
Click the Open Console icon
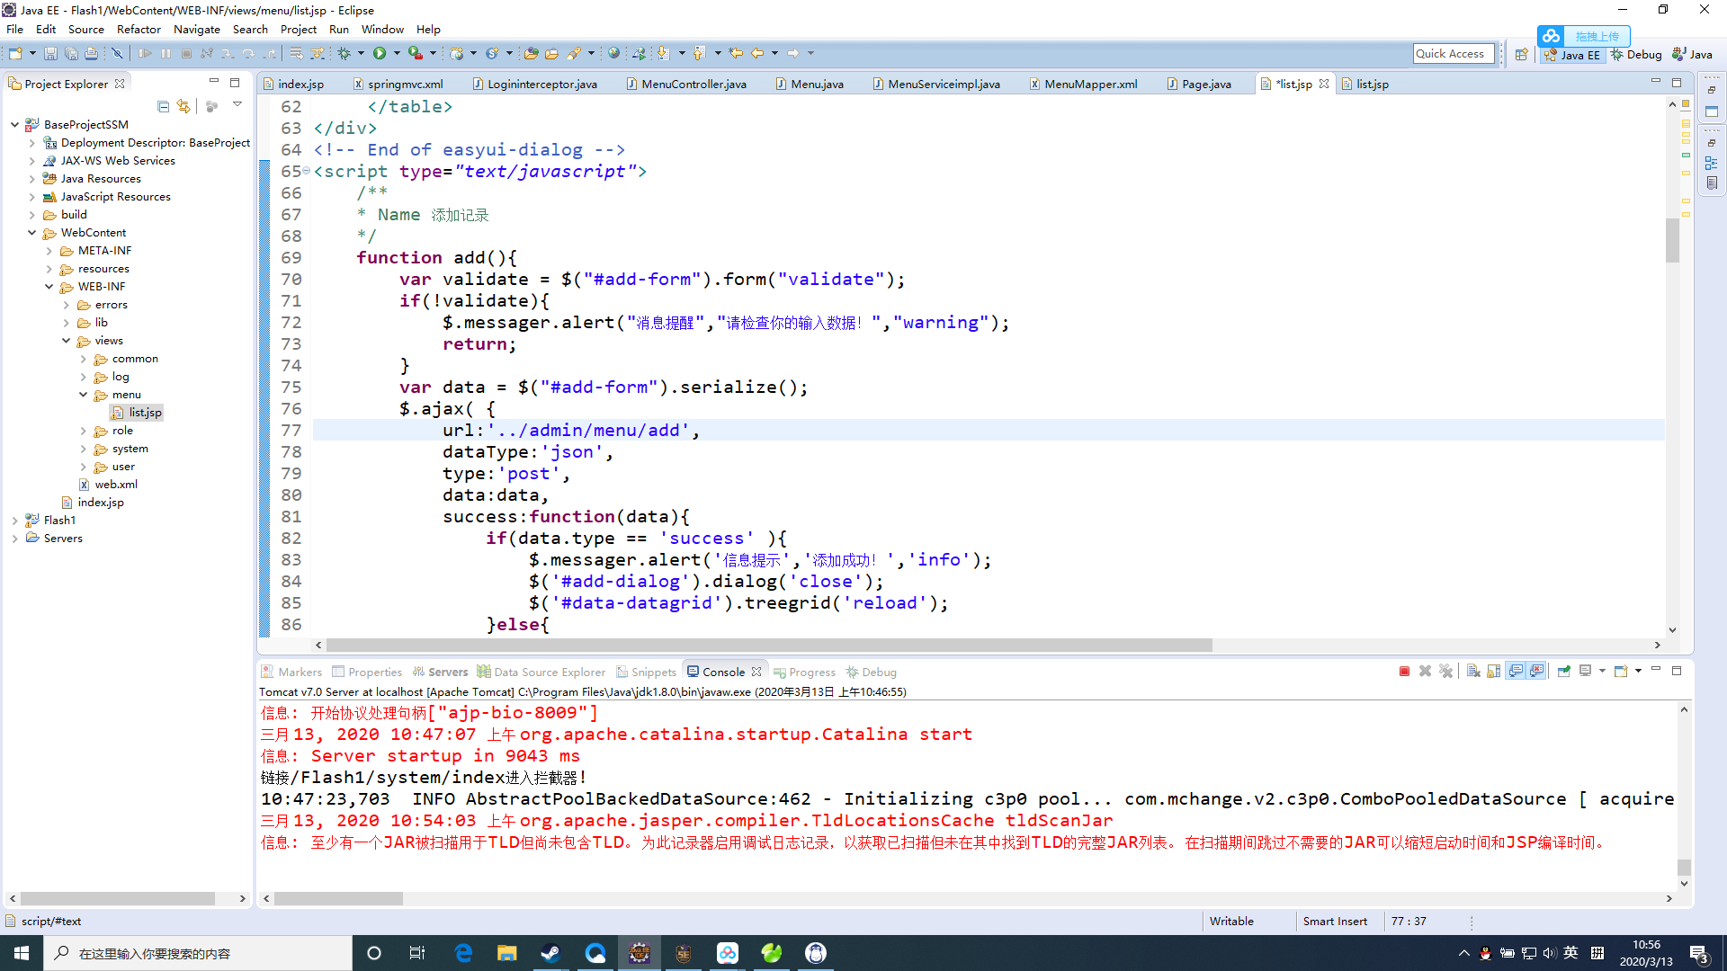click(1621, 672)
